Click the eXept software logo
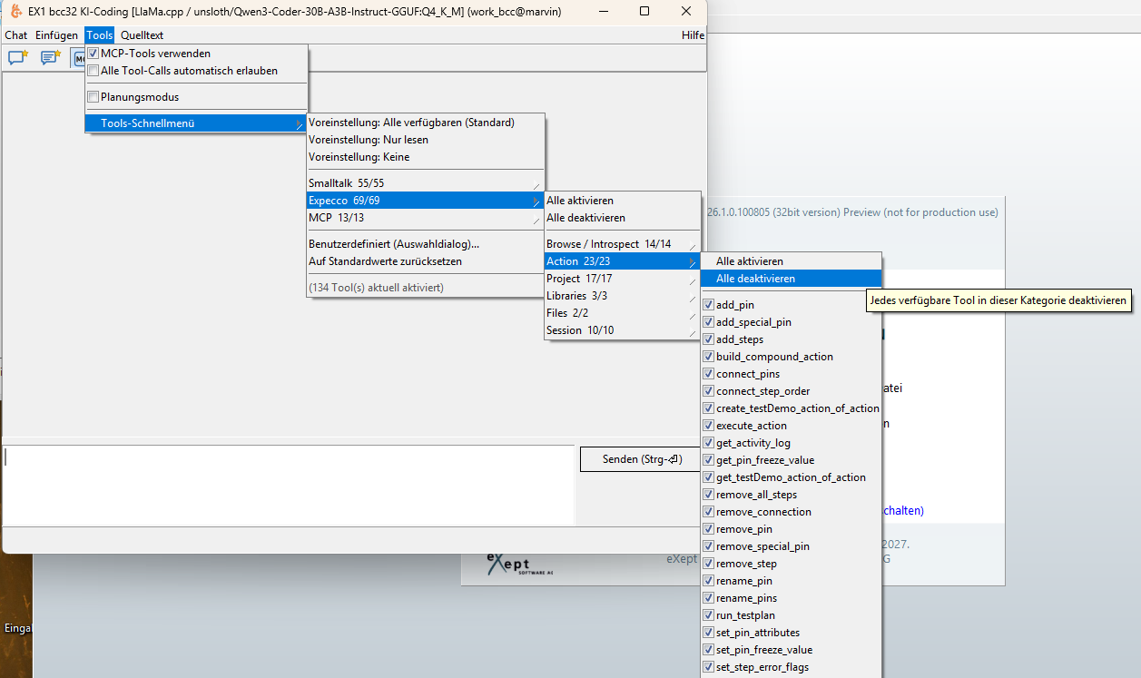 pos(520,564)
